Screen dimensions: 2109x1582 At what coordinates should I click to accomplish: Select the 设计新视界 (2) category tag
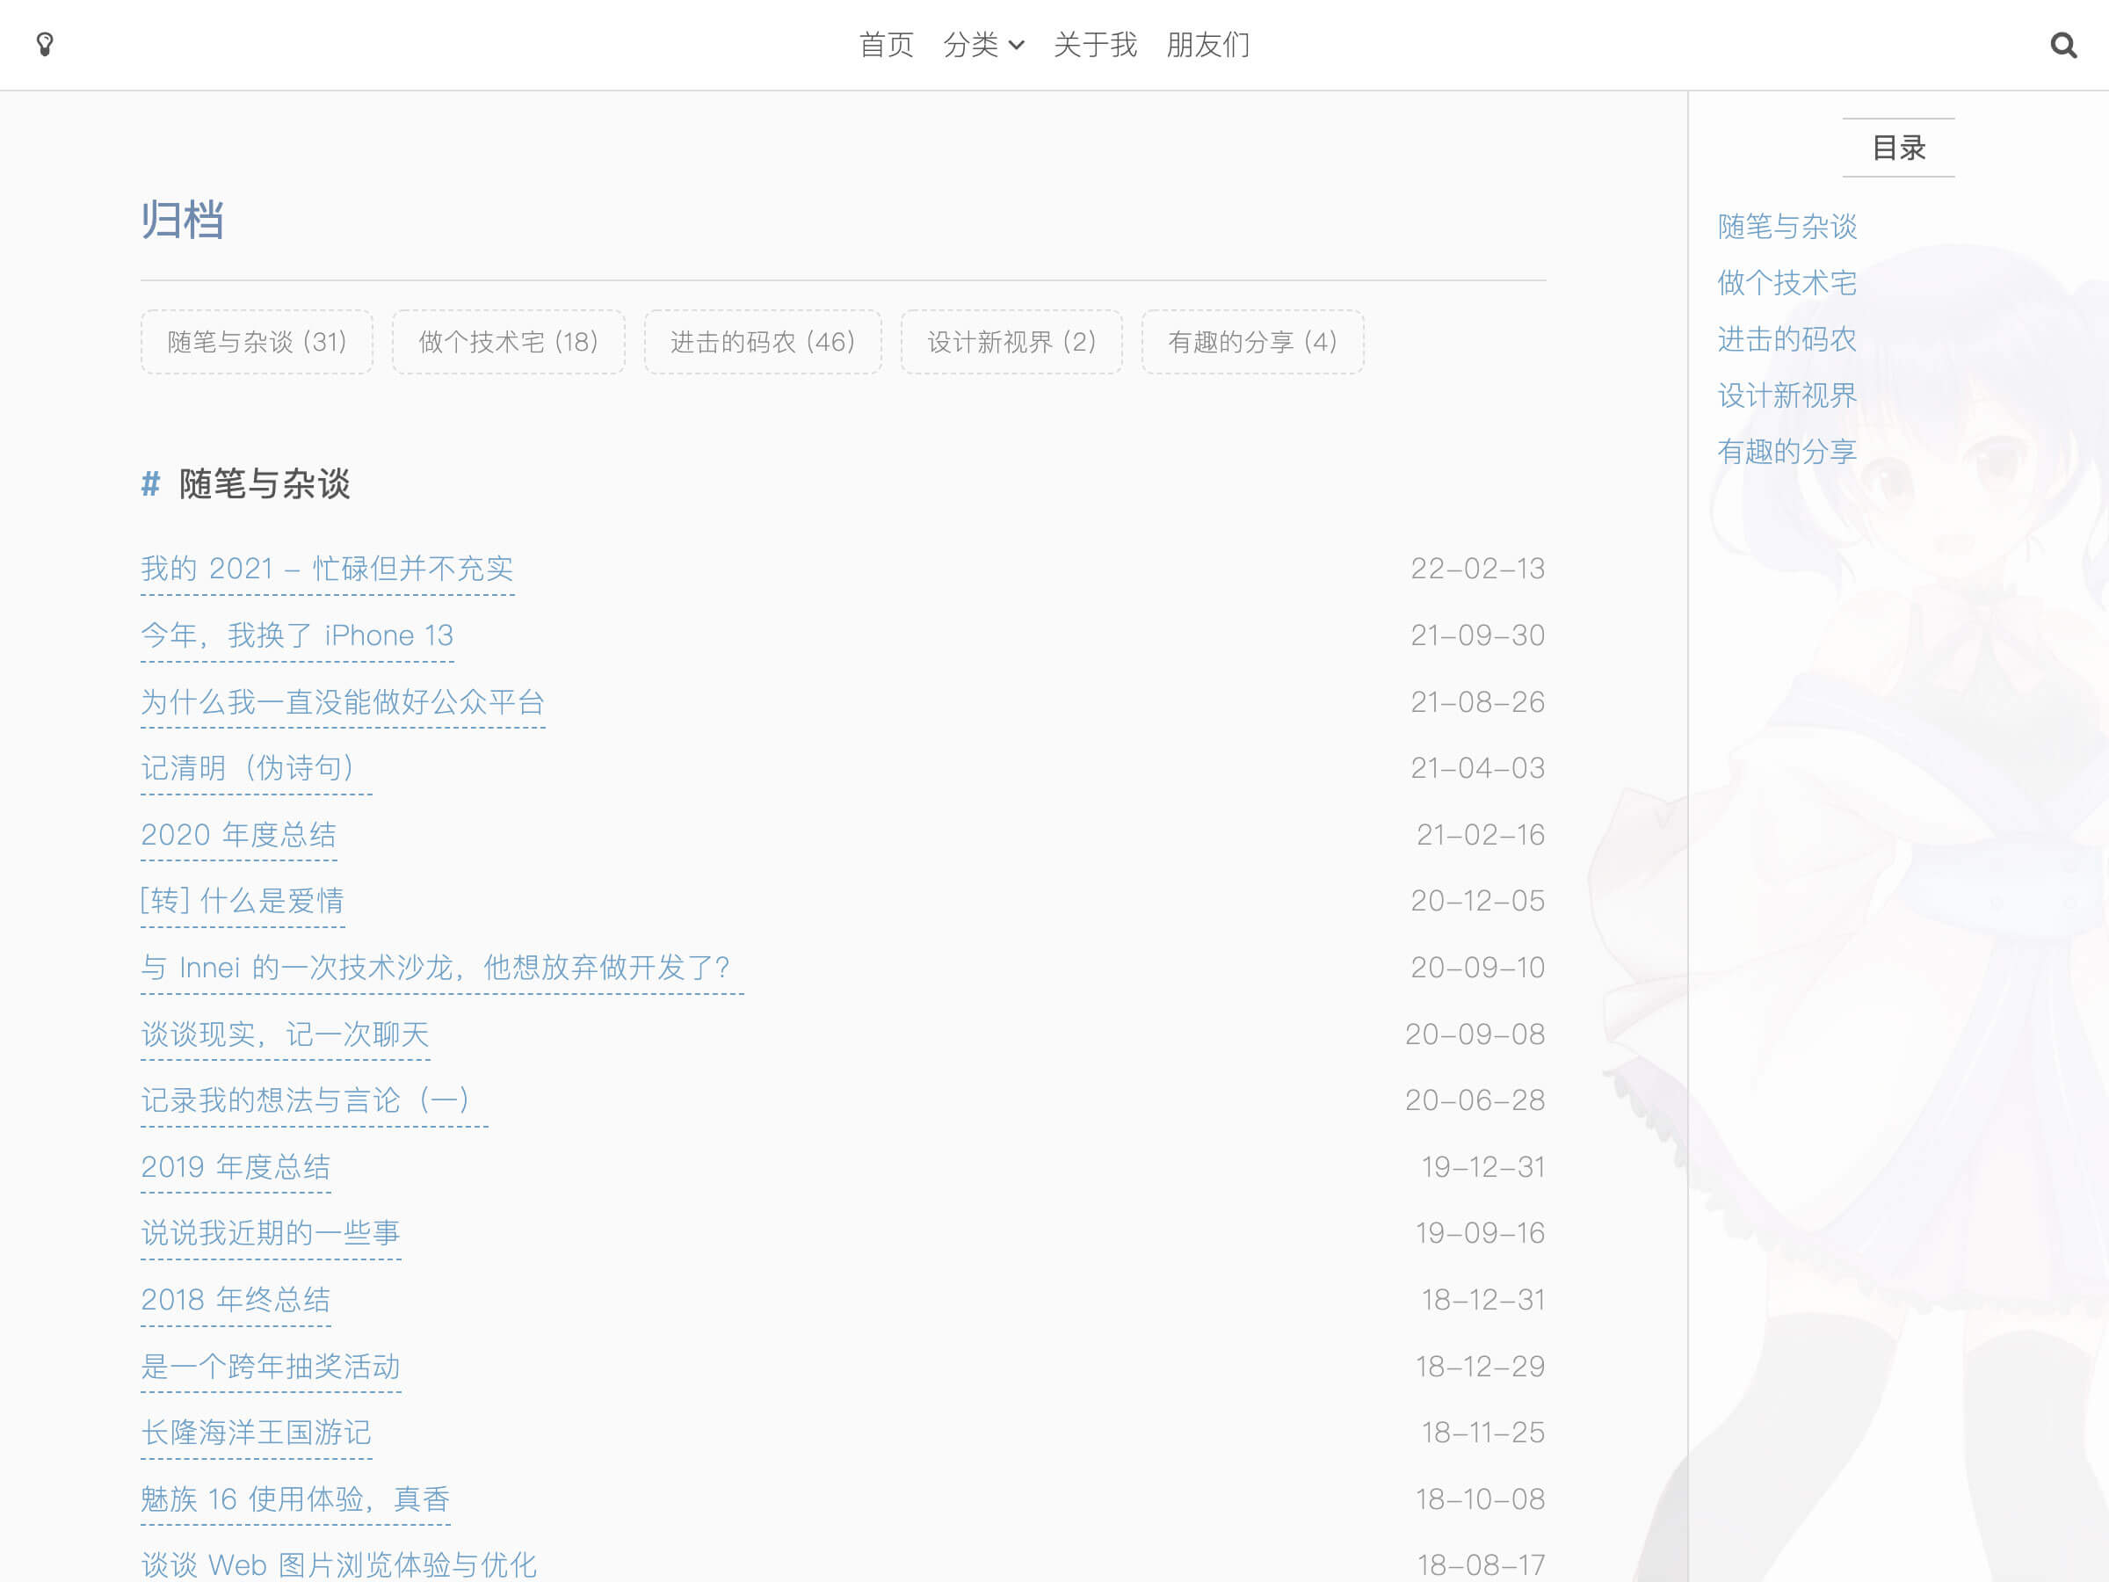(1011, 341)
